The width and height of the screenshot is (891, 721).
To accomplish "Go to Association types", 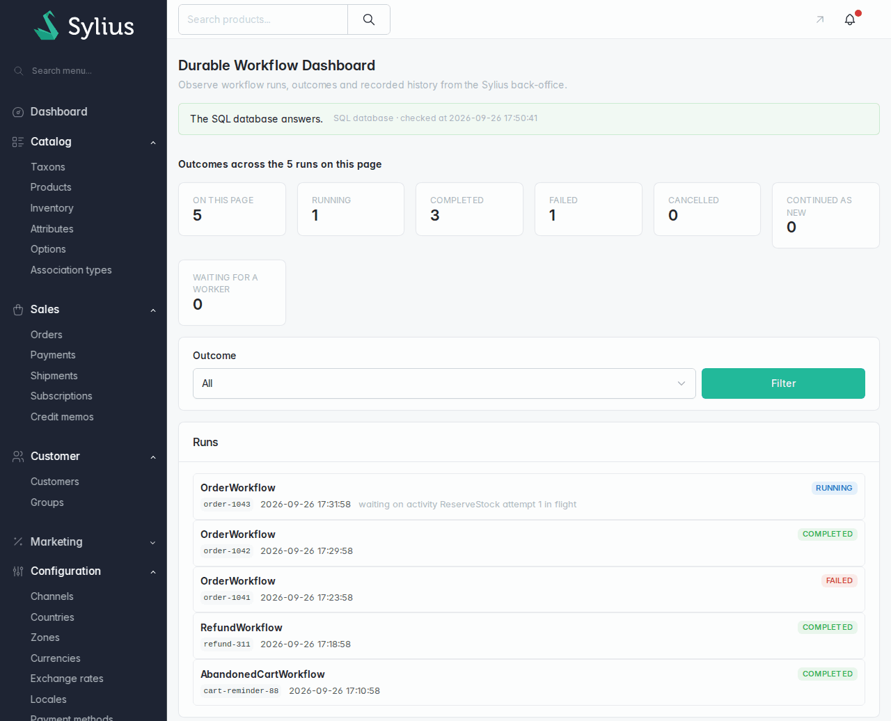I will coord(71,270).
